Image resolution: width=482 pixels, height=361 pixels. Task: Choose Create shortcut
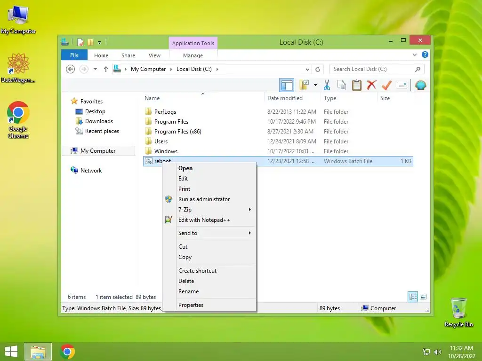click(x=209, y=270)
